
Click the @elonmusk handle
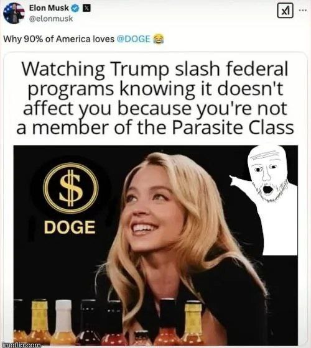51,19
